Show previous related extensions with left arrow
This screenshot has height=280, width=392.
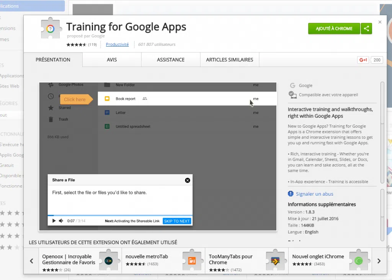coord(31,261)
